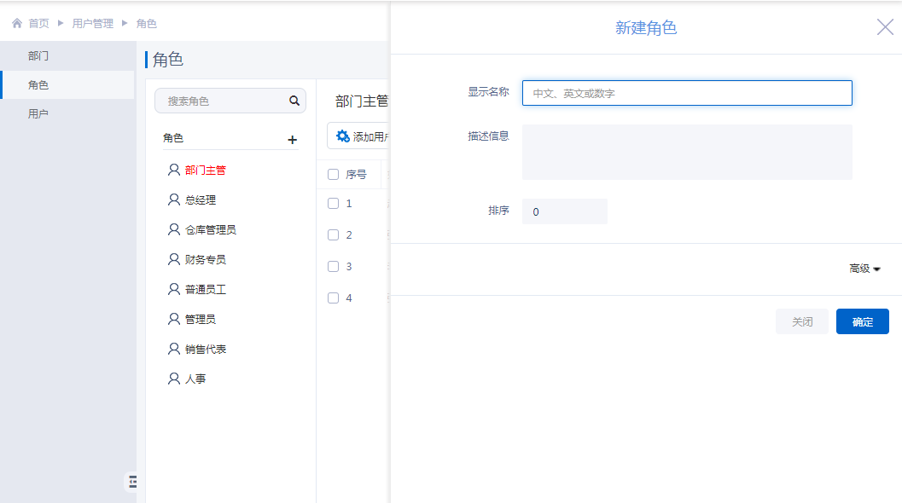Viewport: 902px width, 503px height.
Task: Toggle the select-all checkbox beside 序号
Action: tap(334, 175)
